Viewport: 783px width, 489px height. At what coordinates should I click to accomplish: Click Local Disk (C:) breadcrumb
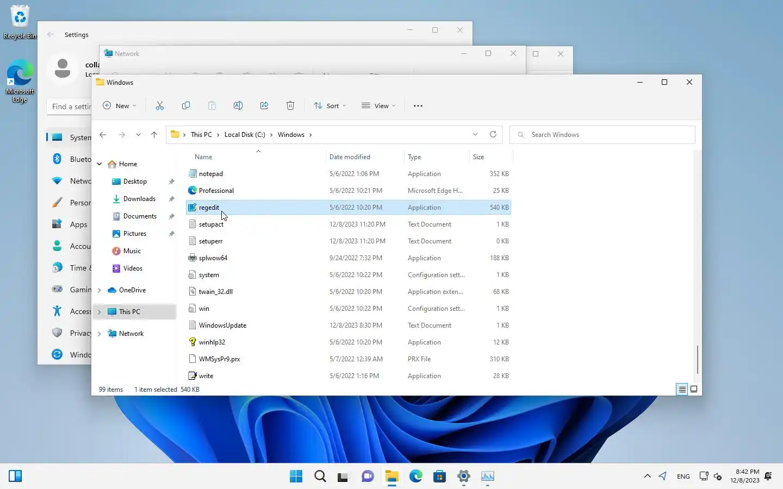coord(245,135)
